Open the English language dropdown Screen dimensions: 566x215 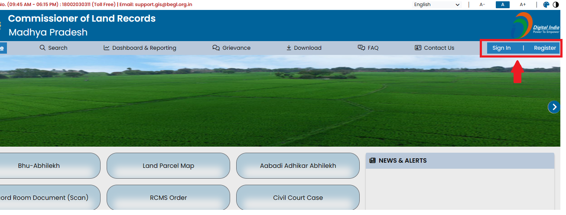437,4
